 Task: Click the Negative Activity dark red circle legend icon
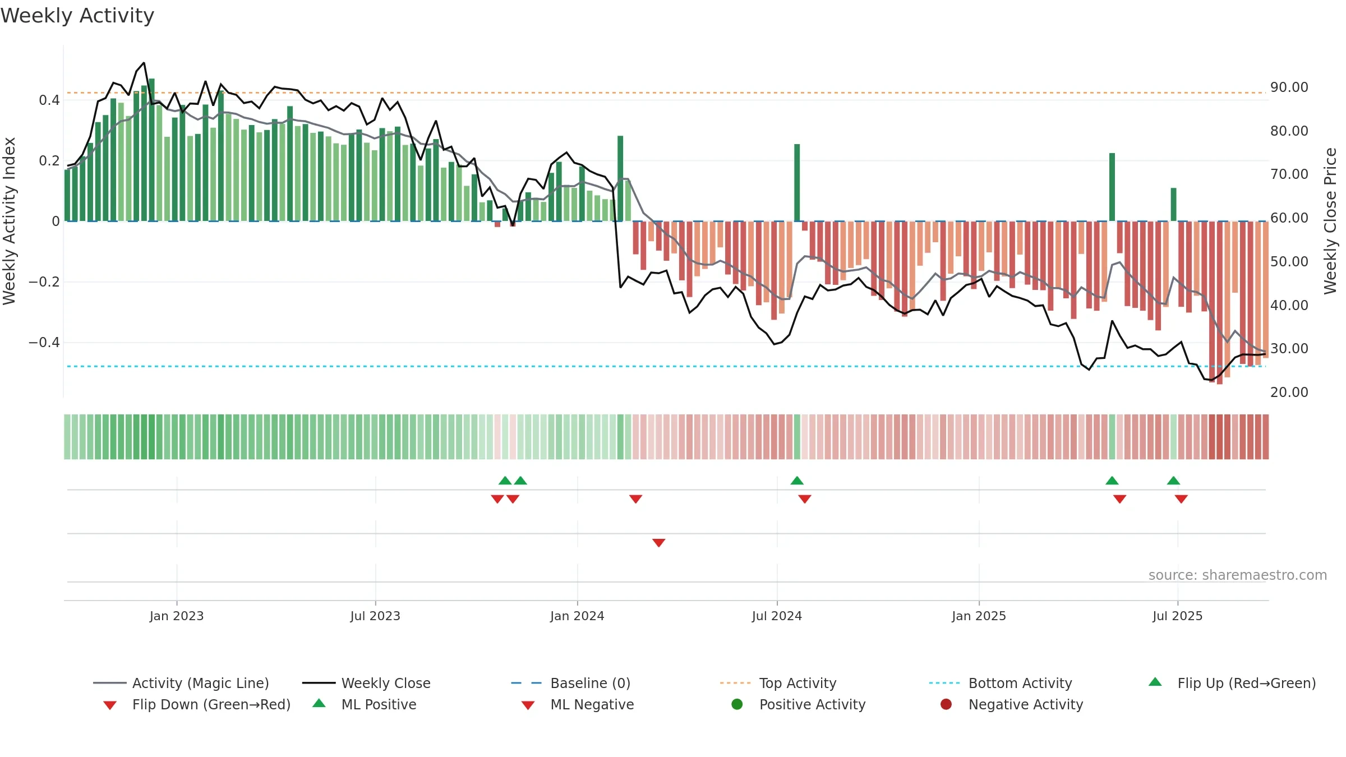point(946,704)
